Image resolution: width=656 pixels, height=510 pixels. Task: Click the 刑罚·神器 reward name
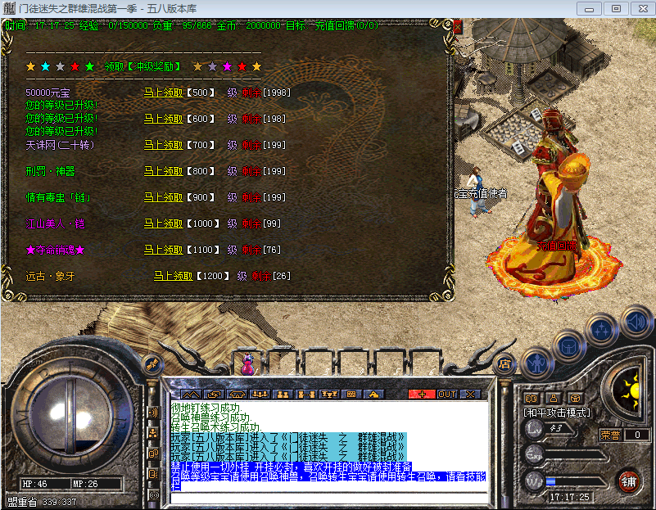click(x=50, y=171)
